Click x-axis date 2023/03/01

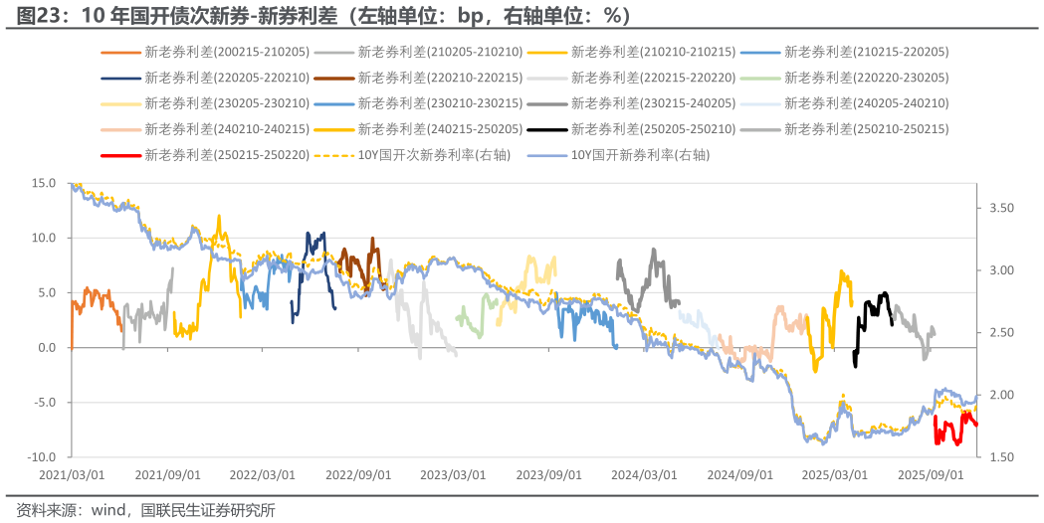[x=454, y=475]
